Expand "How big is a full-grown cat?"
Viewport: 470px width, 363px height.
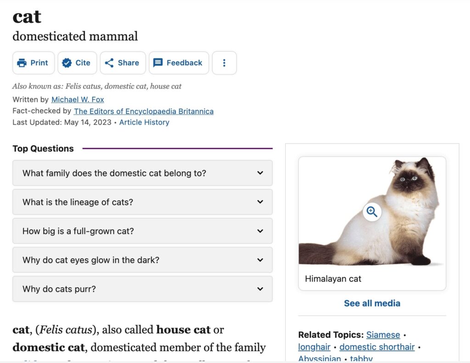pyautogui.click(x=142, y=231)
